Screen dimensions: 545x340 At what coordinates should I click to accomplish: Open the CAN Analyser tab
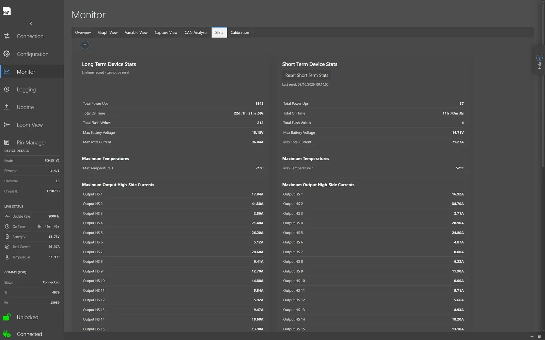click(x=196, y=32)
